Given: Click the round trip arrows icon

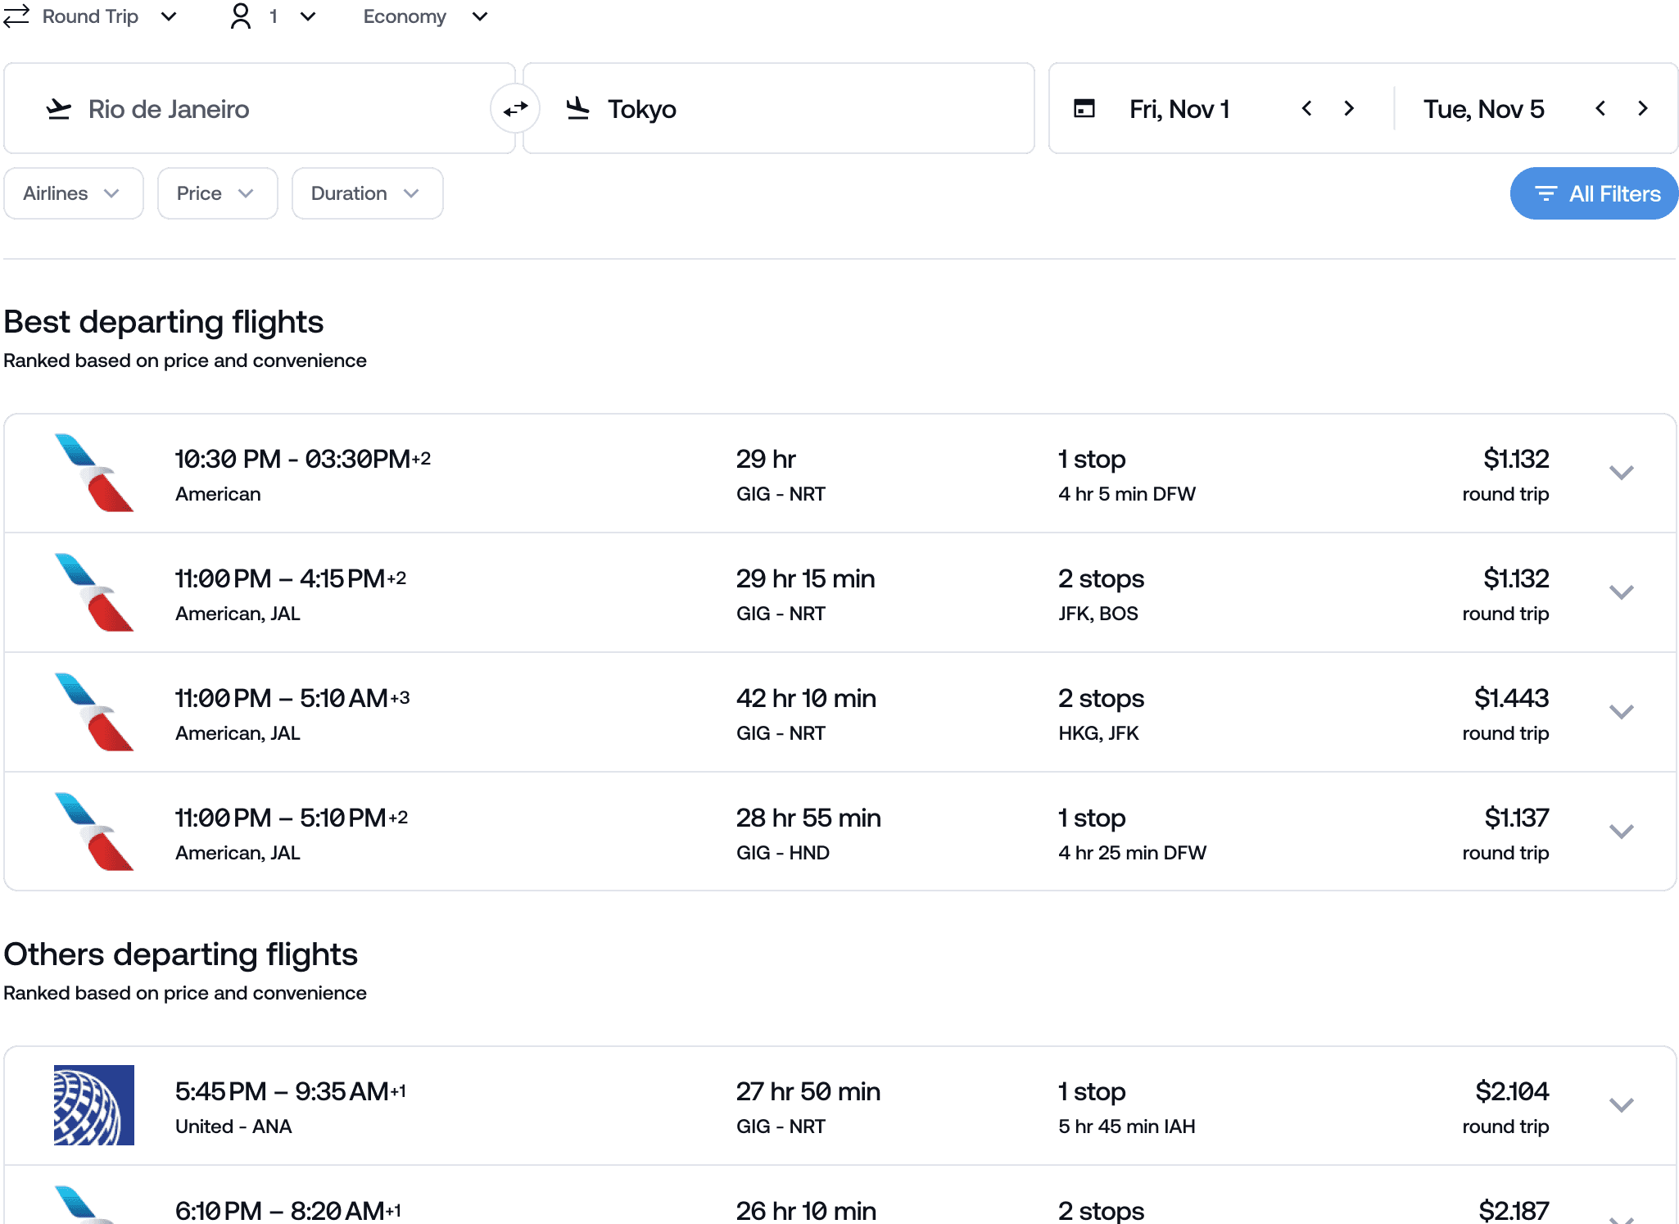Looking at the screenshot, I should [x=16, y=16].
